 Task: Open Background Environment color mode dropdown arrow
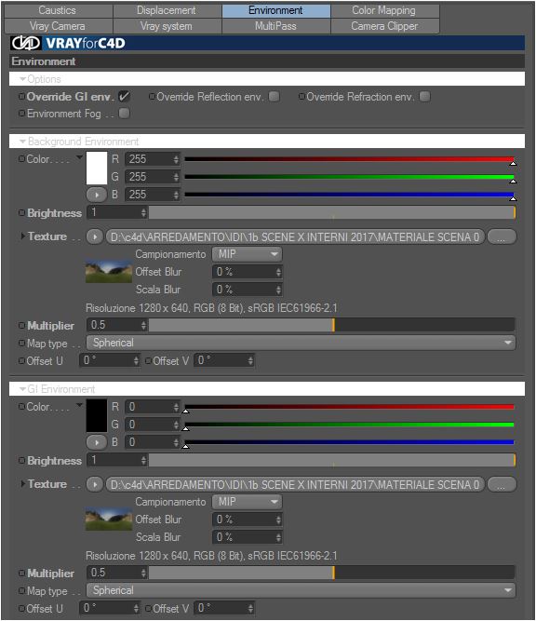(x=79, y=158)
